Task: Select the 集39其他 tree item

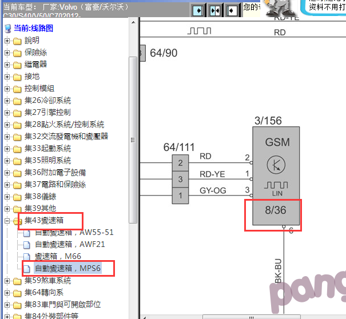Action: [x=40, y=208]
